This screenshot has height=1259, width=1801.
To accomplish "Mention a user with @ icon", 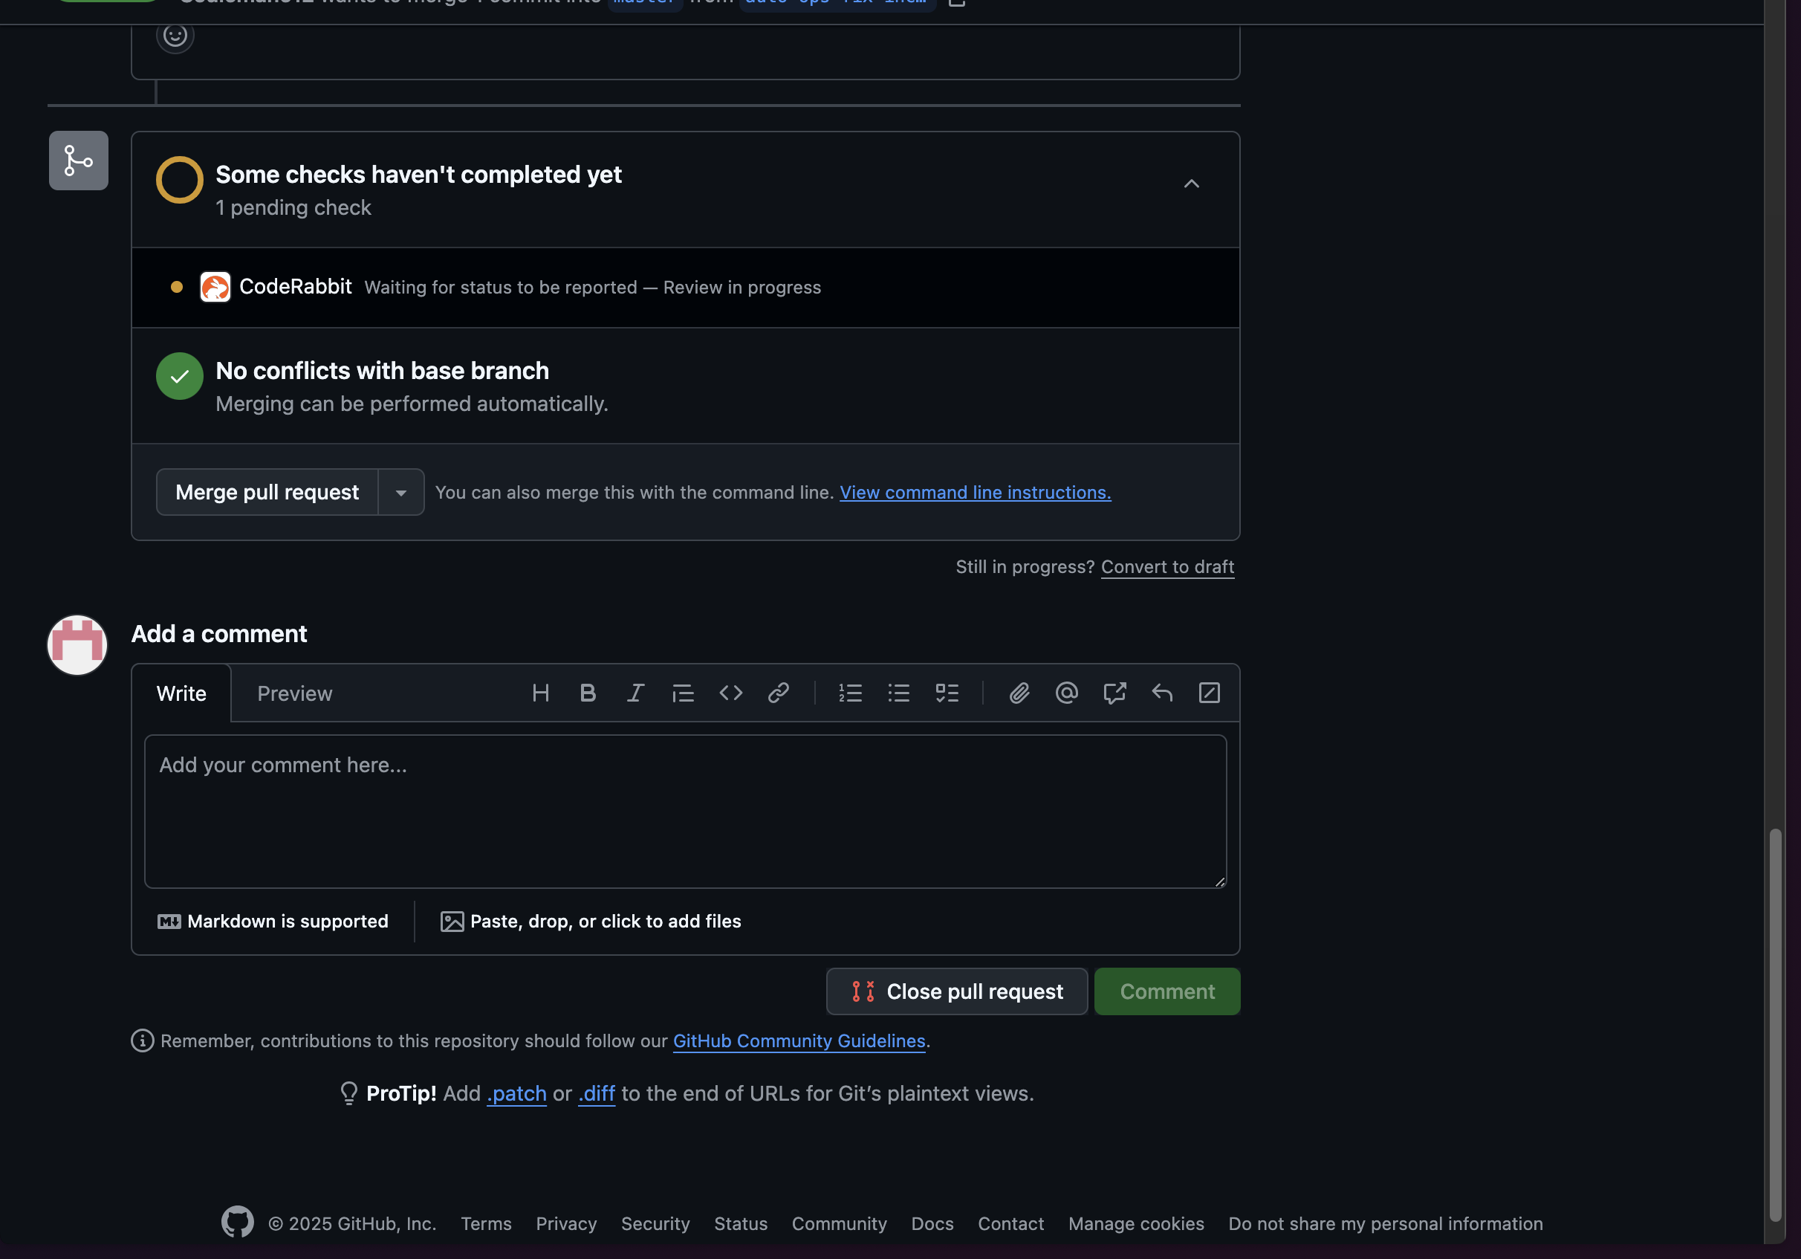I will [x=1067, y=693].
